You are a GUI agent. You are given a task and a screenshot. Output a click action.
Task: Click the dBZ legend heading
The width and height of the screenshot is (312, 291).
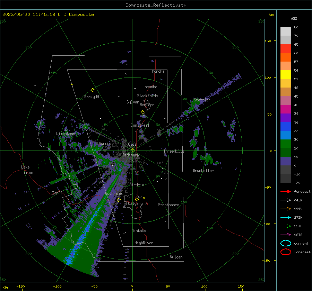click(x=294, y=19)
